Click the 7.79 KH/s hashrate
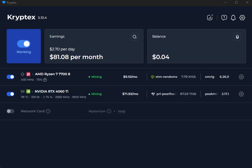Image resolution: width=252 pixels, height=168 pixels. click(x=189, y=77)
